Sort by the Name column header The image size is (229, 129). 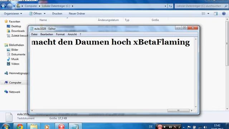(x=43, y=20)
